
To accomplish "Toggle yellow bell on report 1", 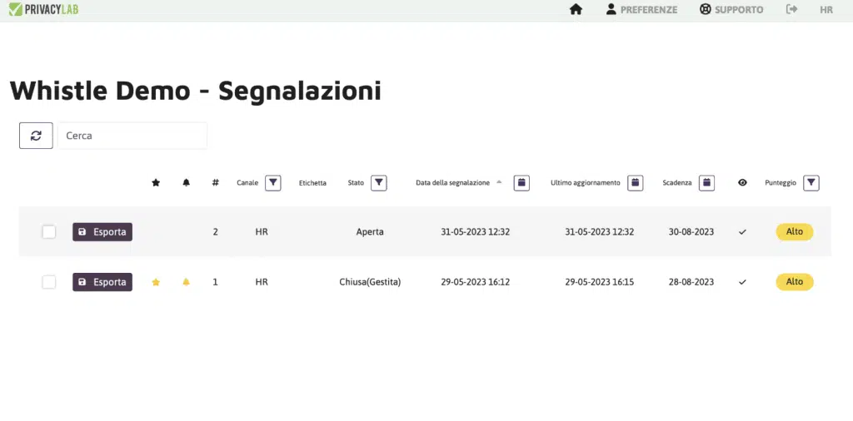I will 187,282.
